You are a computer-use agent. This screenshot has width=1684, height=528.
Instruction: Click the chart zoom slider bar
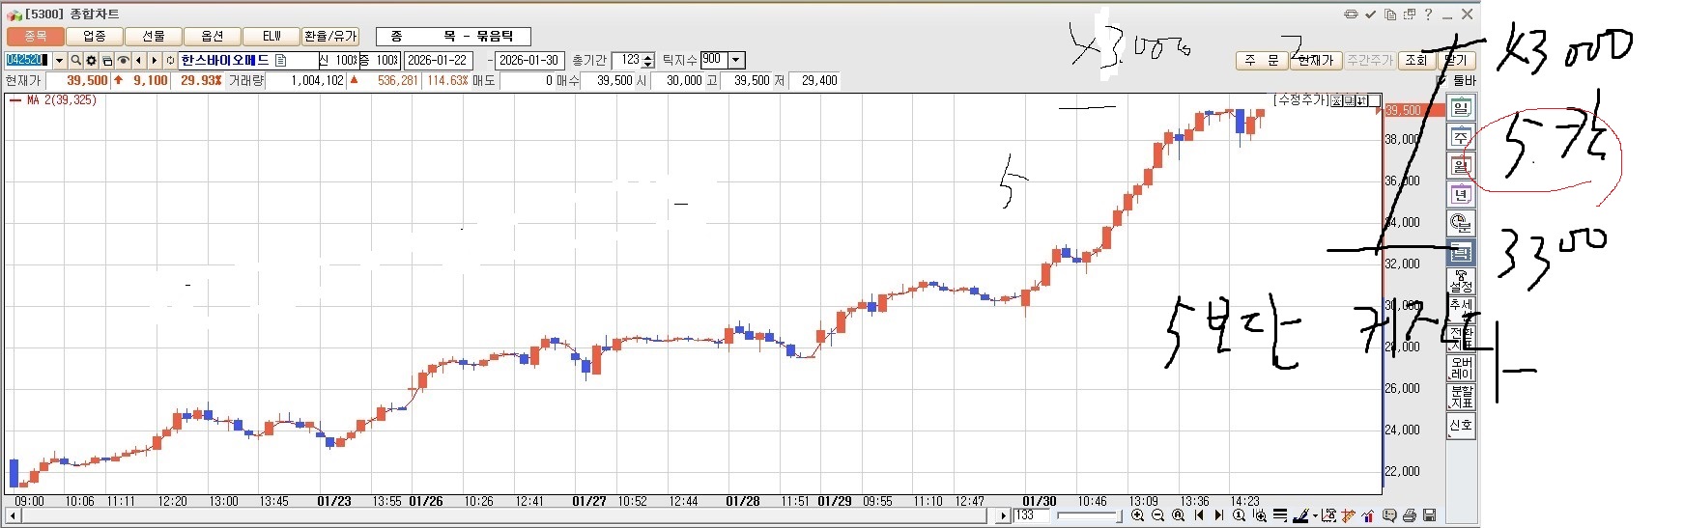tap(1088, 515)
